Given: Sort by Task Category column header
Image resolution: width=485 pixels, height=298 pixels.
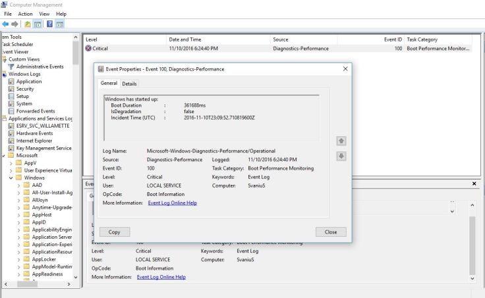Looking at the screenshot, I should coord(438,39).
